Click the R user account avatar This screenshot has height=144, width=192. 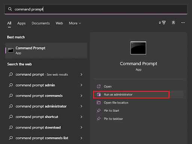[174, 22]
